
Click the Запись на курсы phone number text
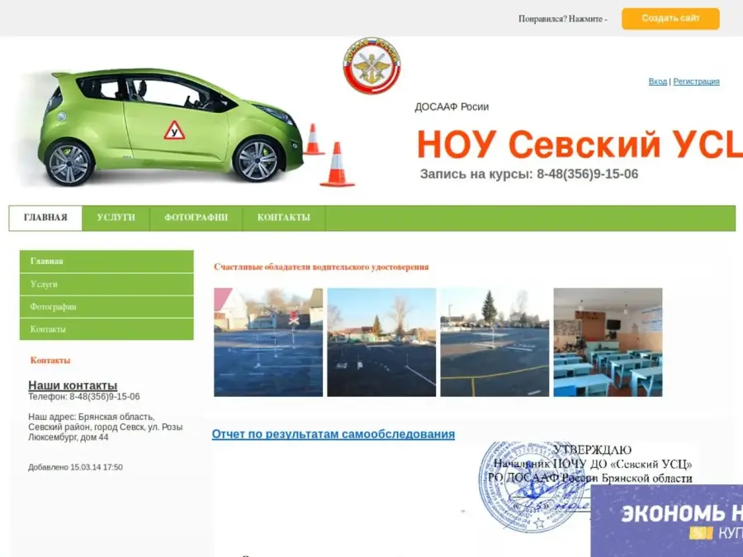tap(529, 174)
